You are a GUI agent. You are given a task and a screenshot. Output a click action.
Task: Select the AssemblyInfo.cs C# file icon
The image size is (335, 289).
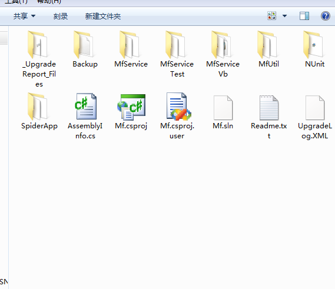87,106
